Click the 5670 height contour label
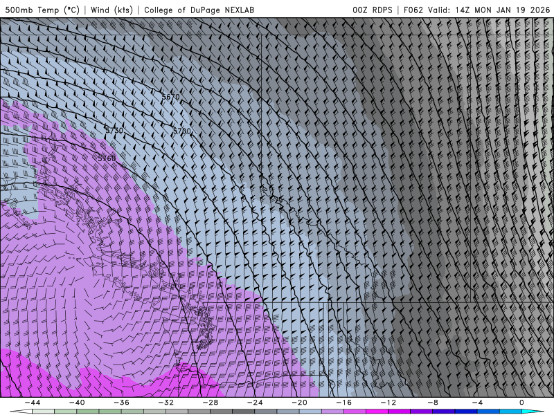This screenshot has width=554, height=415. pyautogui.click(x=170, y=97)
